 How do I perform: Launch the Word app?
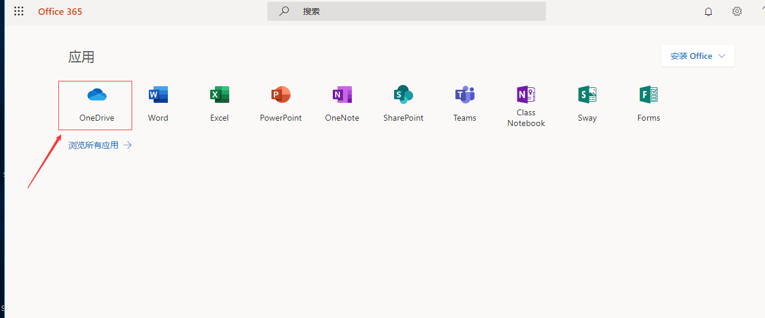coord(158,105)
